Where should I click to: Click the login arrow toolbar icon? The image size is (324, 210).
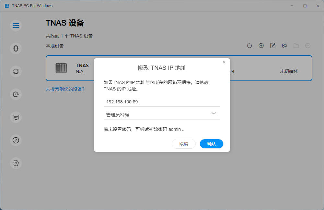click(x=284, y=46)
